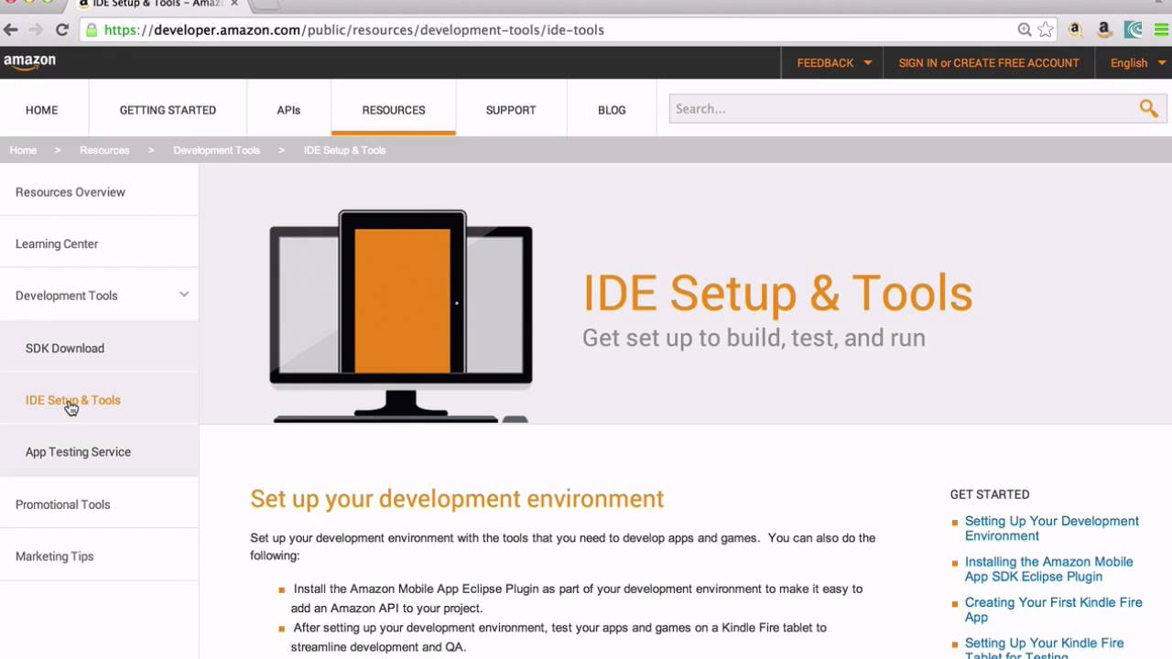Viewport: 1172px width, 659px height.
Task: Open the SUPPORT nav tab
Action: point(511,110)
